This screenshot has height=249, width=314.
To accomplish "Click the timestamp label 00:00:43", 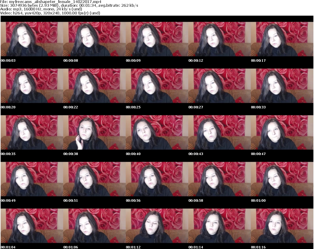I will 196,154.
